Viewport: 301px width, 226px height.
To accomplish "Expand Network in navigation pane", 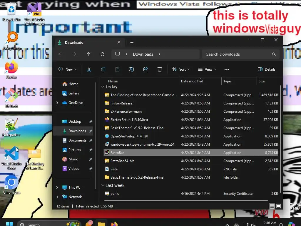I will [x=57, y=197].
